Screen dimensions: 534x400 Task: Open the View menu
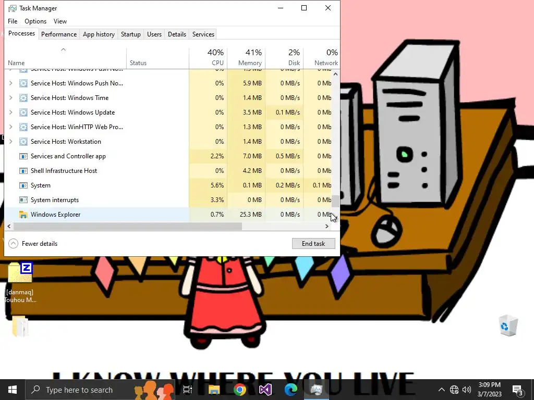coord(60,21)
